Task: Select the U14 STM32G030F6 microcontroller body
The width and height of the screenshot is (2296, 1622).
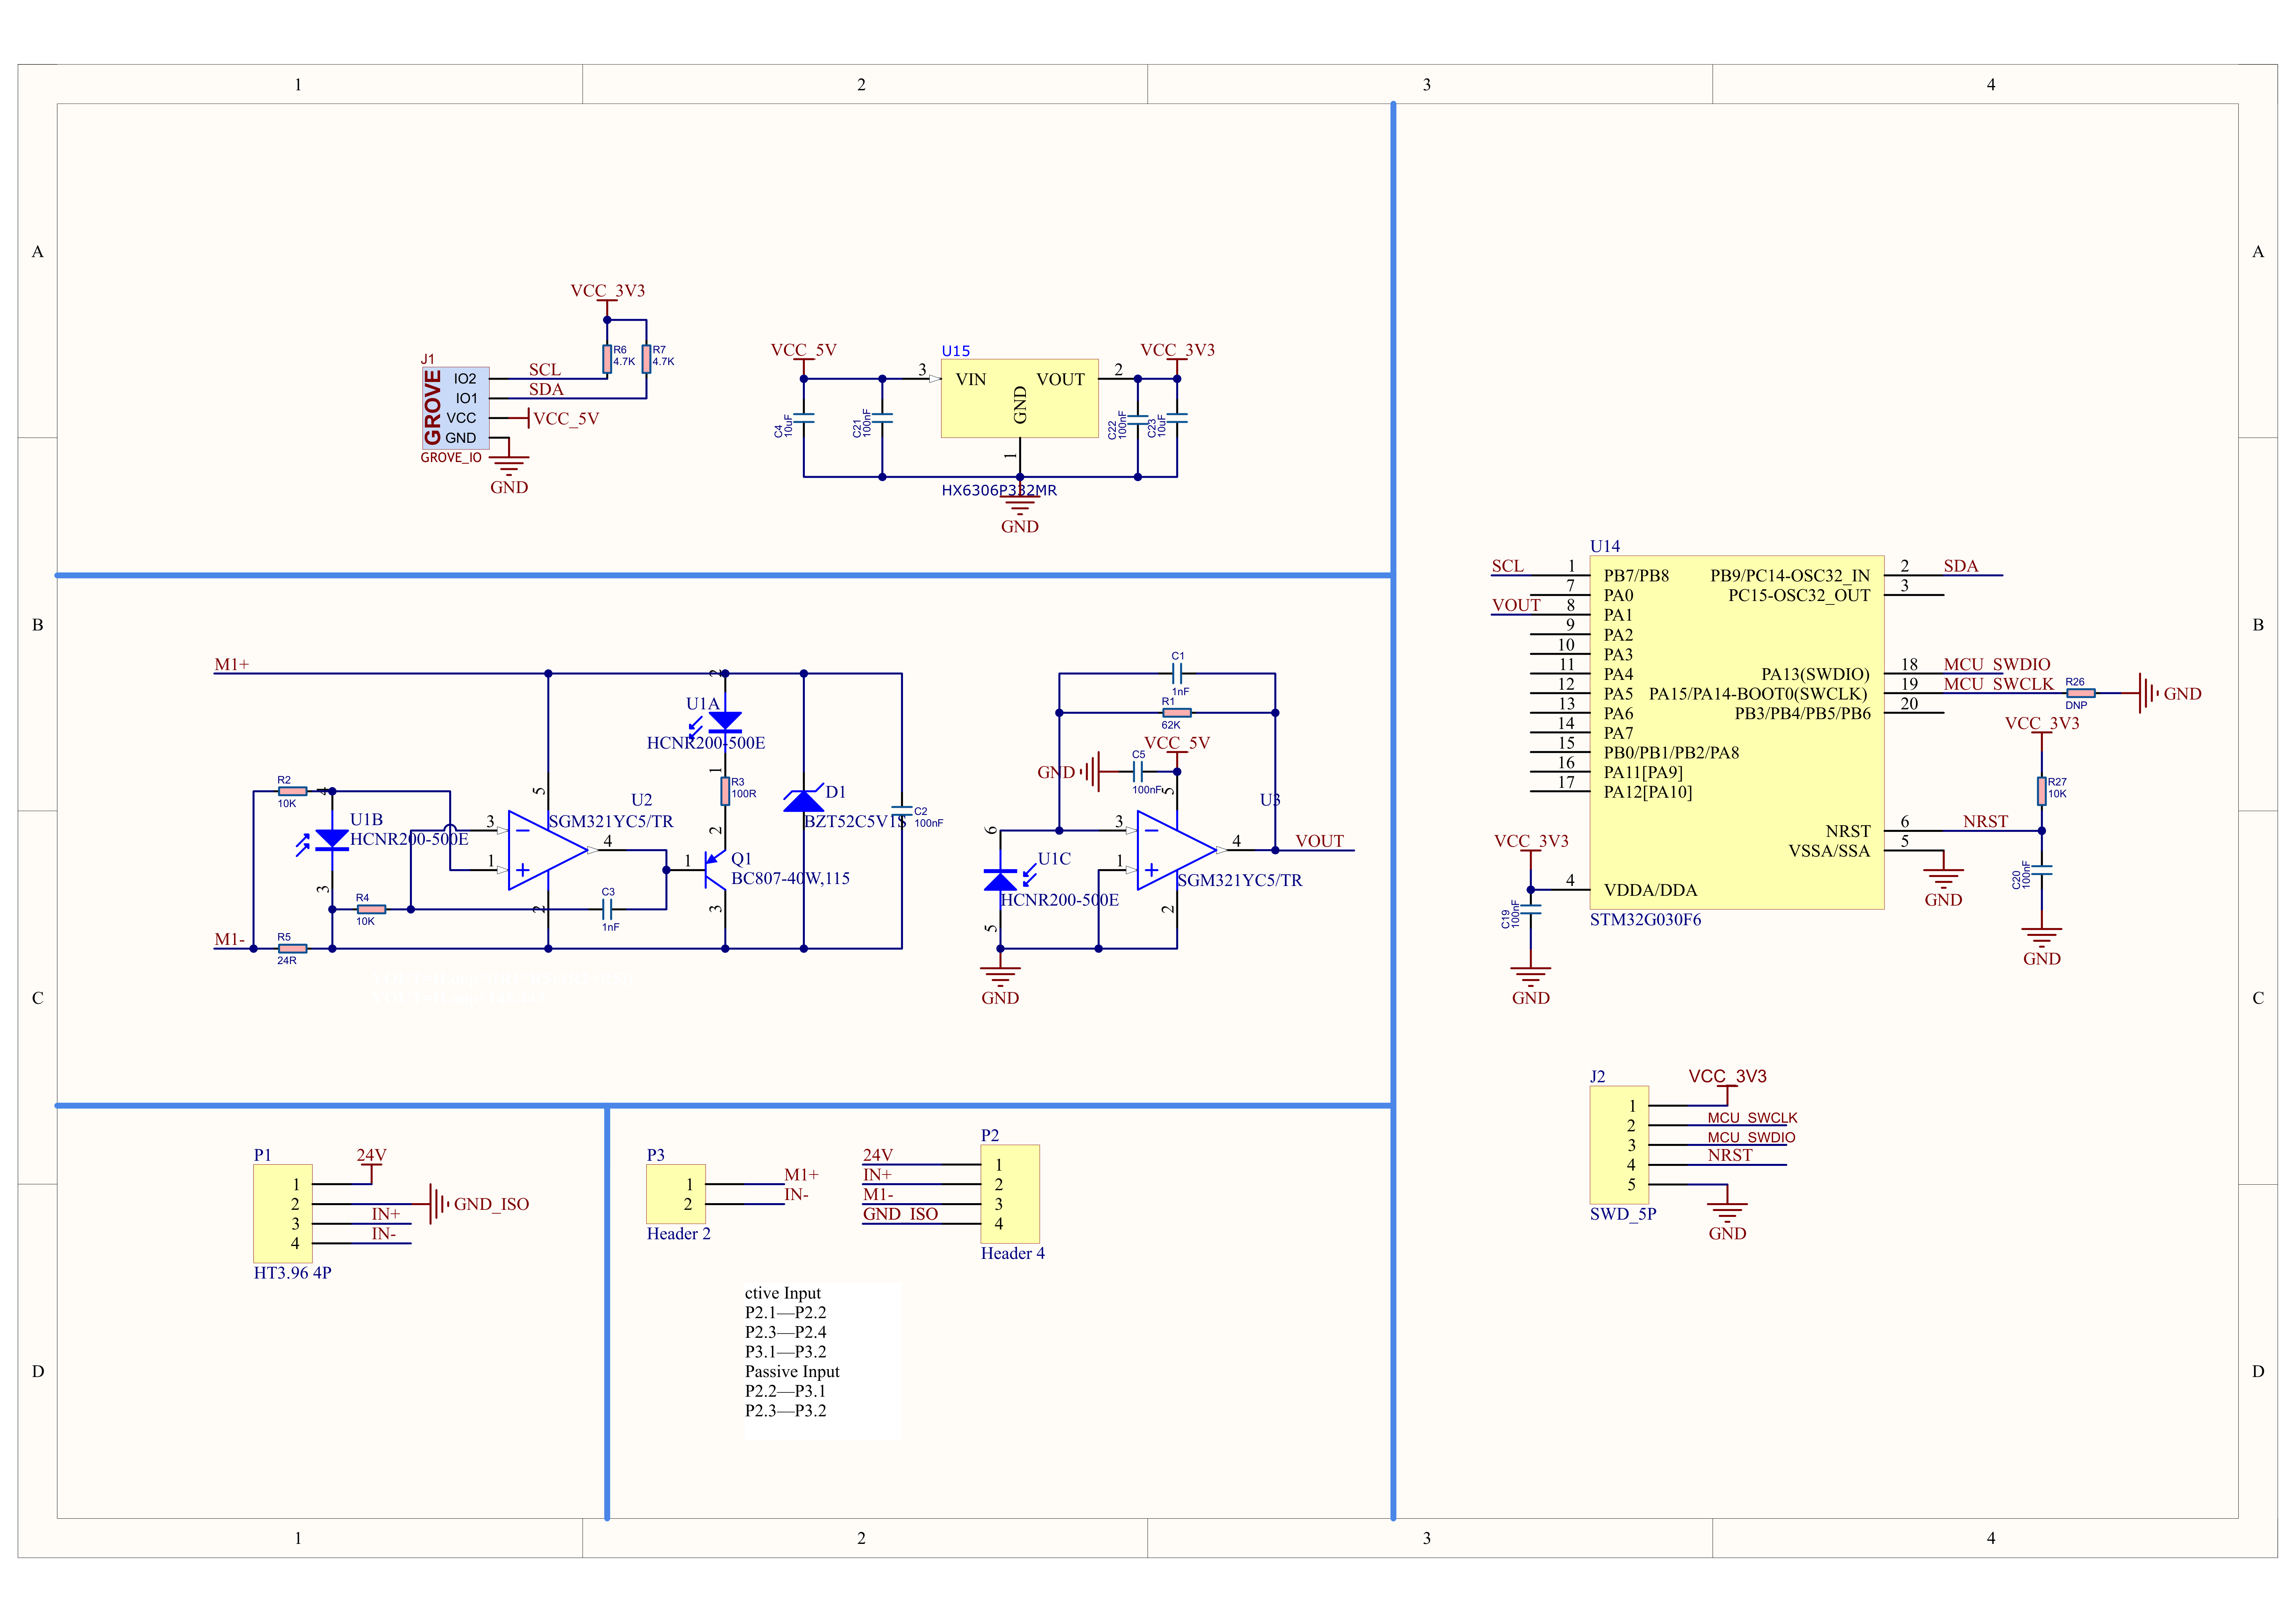Action: pos(1736,732)
